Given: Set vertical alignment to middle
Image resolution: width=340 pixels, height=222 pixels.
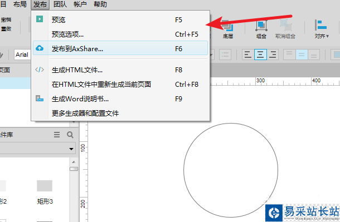Looking at the screenshot, I should [x=302, y=55].
